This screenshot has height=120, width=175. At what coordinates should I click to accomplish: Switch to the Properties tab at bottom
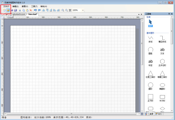(159, 114)
